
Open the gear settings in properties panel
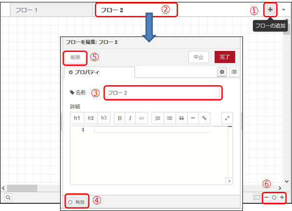(x=222, y=72)
